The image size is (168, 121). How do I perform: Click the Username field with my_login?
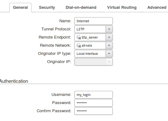click(x=94, y=95)
